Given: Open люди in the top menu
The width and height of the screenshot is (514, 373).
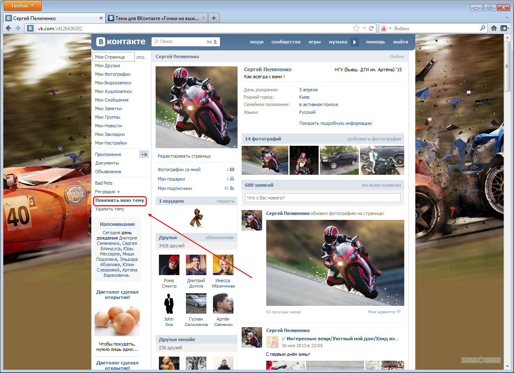Looking at the screenshot, I should [256, 42].
